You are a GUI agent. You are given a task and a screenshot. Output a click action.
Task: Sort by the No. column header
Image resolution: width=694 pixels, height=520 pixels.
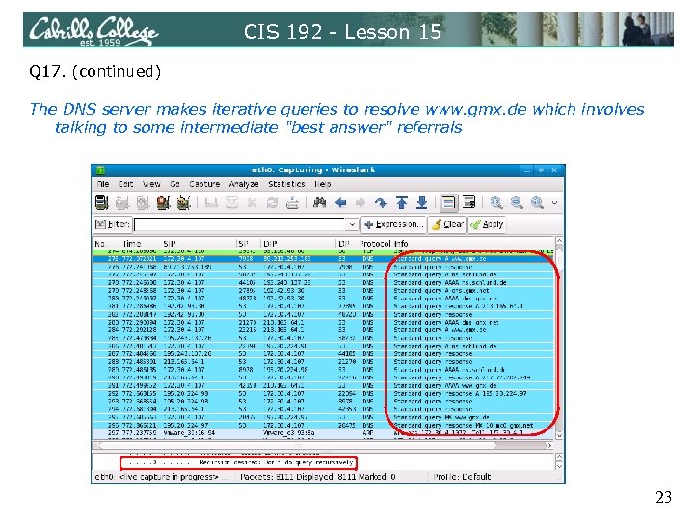coord(106,244)
